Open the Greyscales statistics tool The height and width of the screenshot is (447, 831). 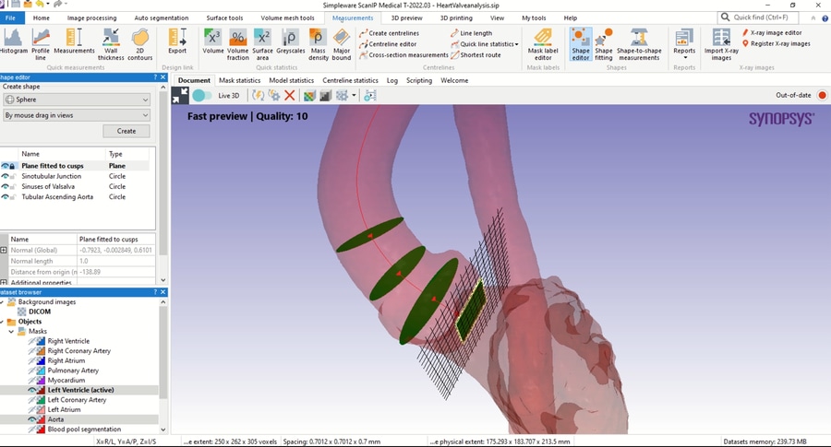point(291,41)
